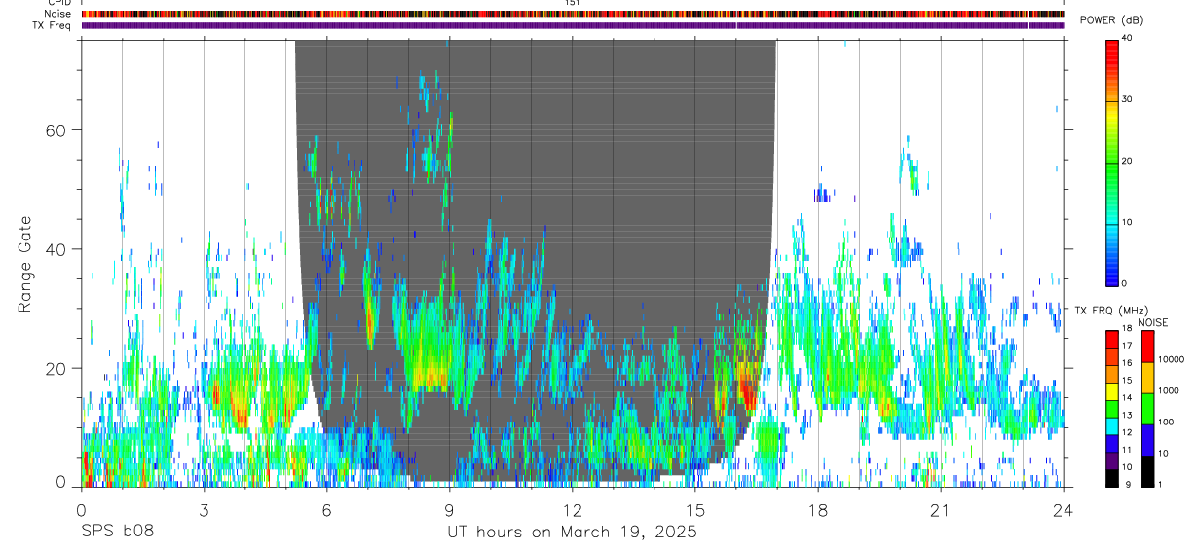
Task: Click the red echo near 16 UT
Action: (747, 393)
